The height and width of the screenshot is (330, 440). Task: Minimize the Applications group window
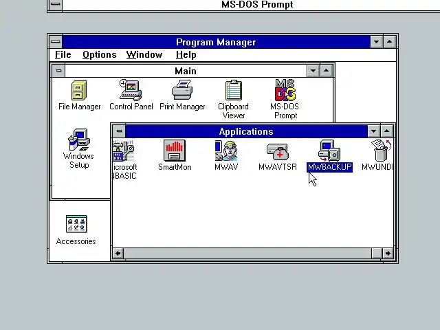[374, 131]
